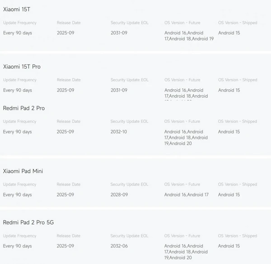Click the Xiaomi Pad Mini device title
Screen dimensions: 271x264
tap(23, 171)
